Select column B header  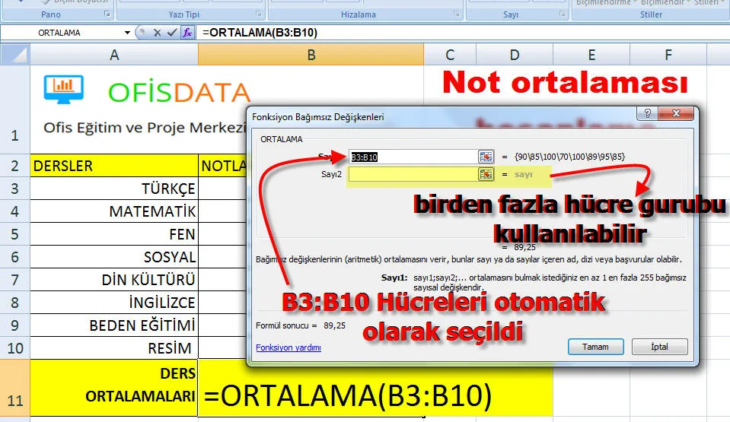(311, 54)
